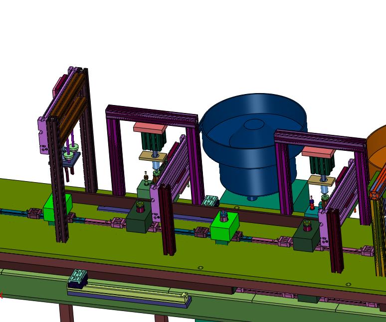Viewport: 386px width, 322px height.
Task: Select the dark green cylinder of first press
Action: click(154, 141)
